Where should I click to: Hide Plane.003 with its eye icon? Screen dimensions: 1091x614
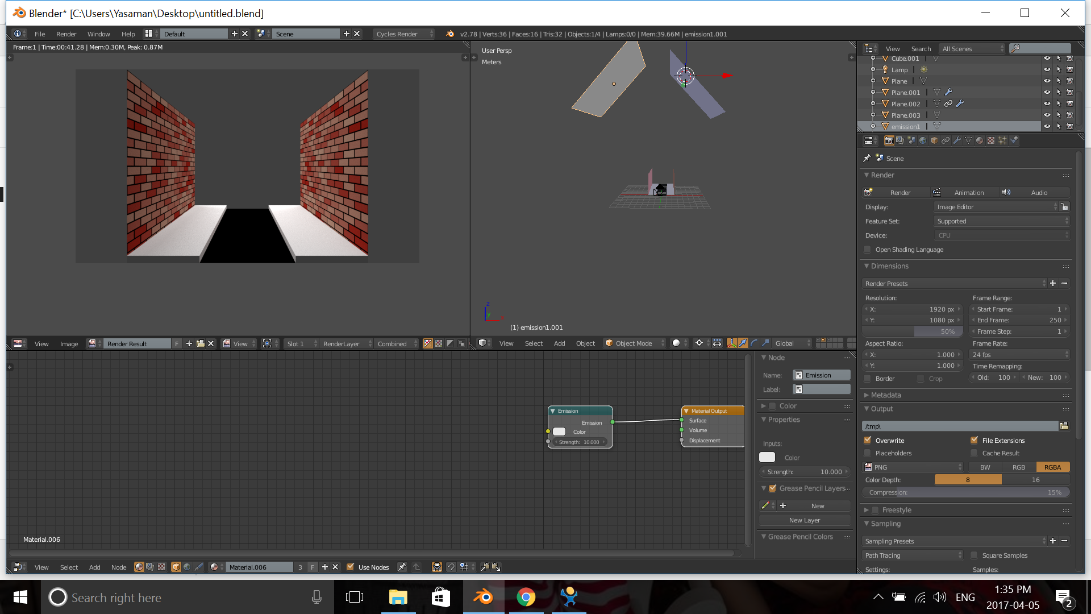click(x=1047, y=115)
